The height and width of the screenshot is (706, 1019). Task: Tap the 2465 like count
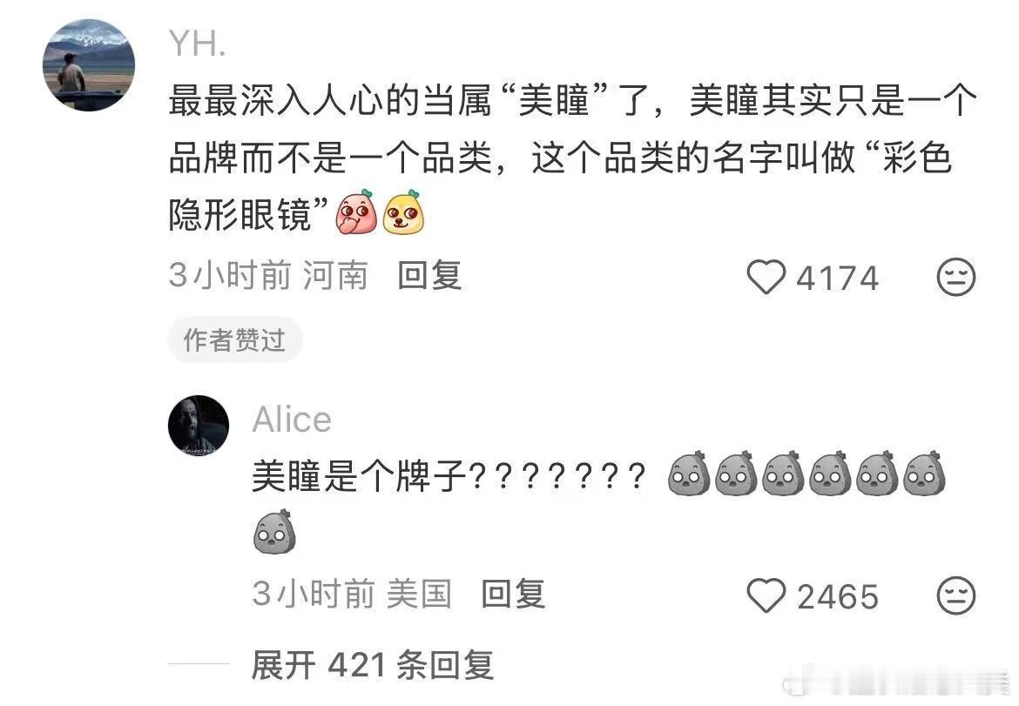[x=838, y=596]
